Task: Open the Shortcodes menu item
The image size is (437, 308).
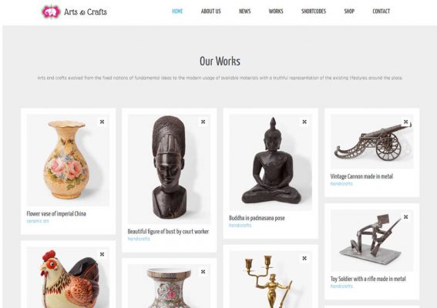Action: (x=314, y=12)
